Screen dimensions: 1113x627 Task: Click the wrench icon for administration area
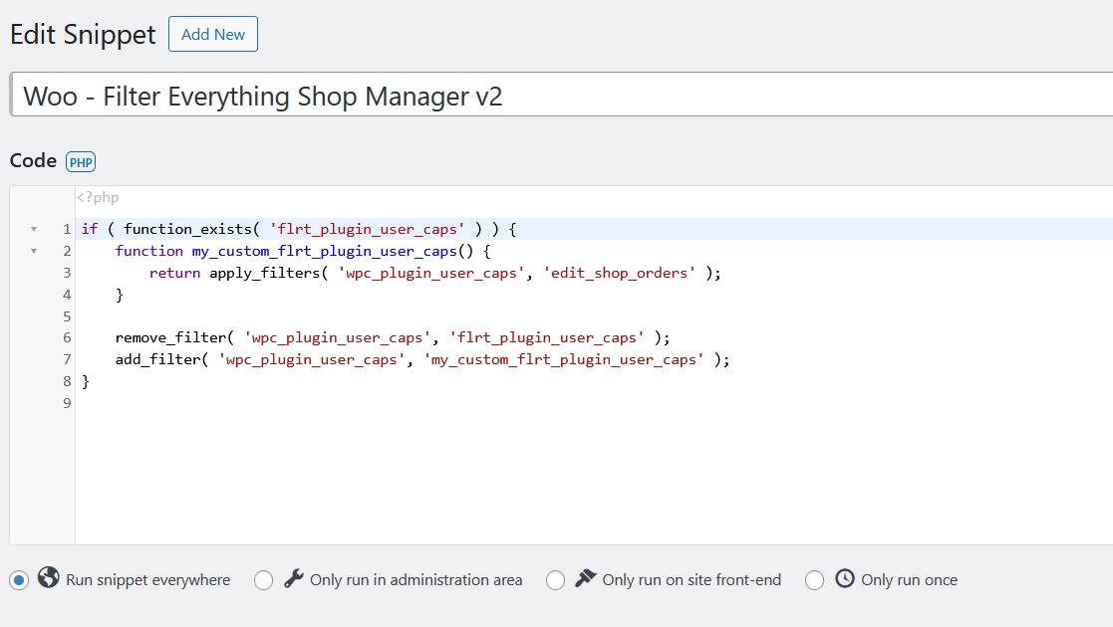[x=294, y=578]
